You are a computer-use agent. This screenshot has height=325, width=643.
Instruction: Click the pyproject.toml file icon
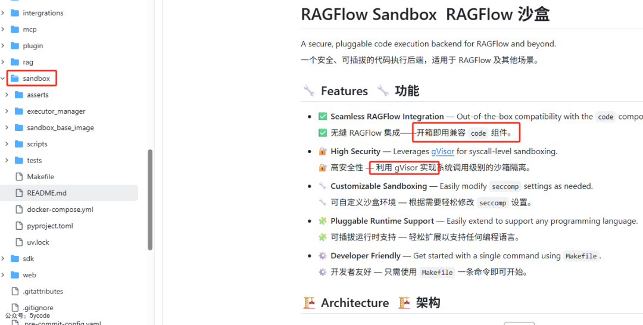(19, 226)
